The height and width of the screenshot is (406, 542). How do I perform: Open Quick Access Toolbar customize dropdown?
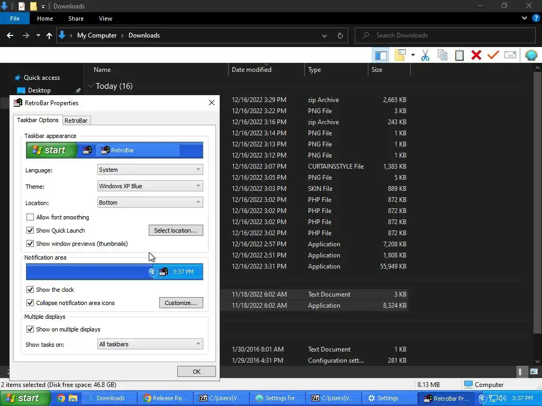click(x=43, y=6)
